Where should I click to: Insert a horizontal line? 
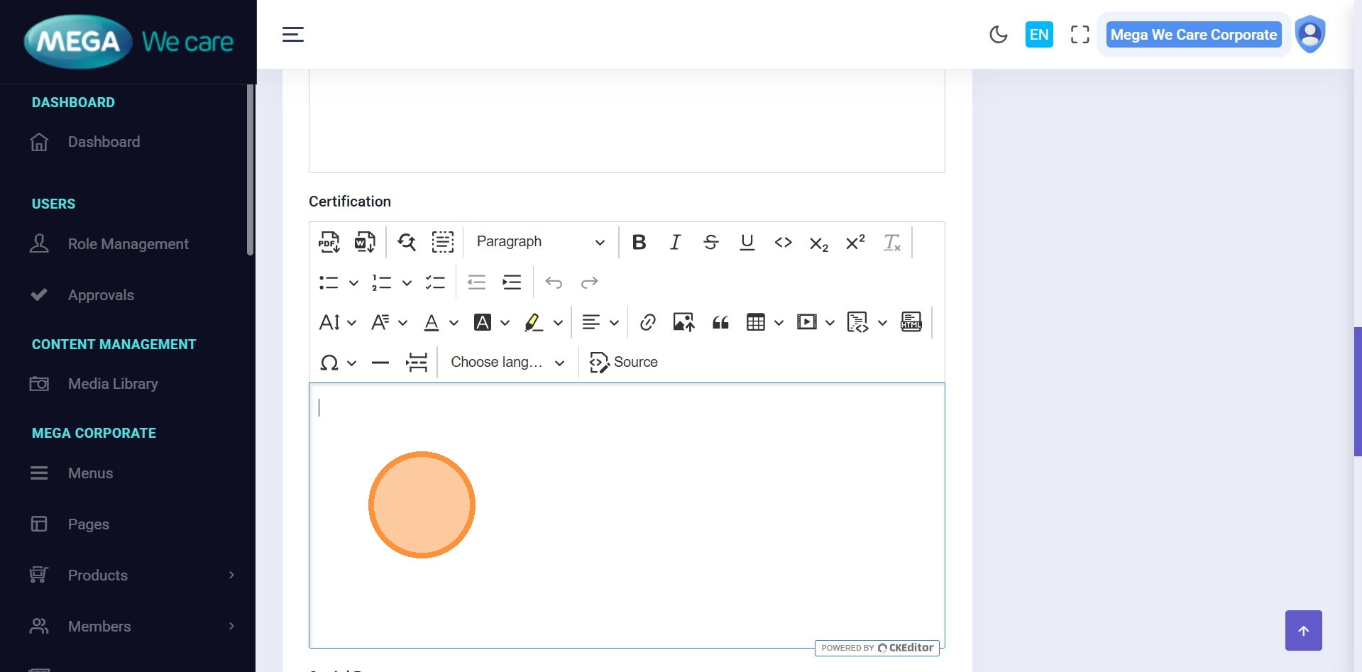(380, 363)
